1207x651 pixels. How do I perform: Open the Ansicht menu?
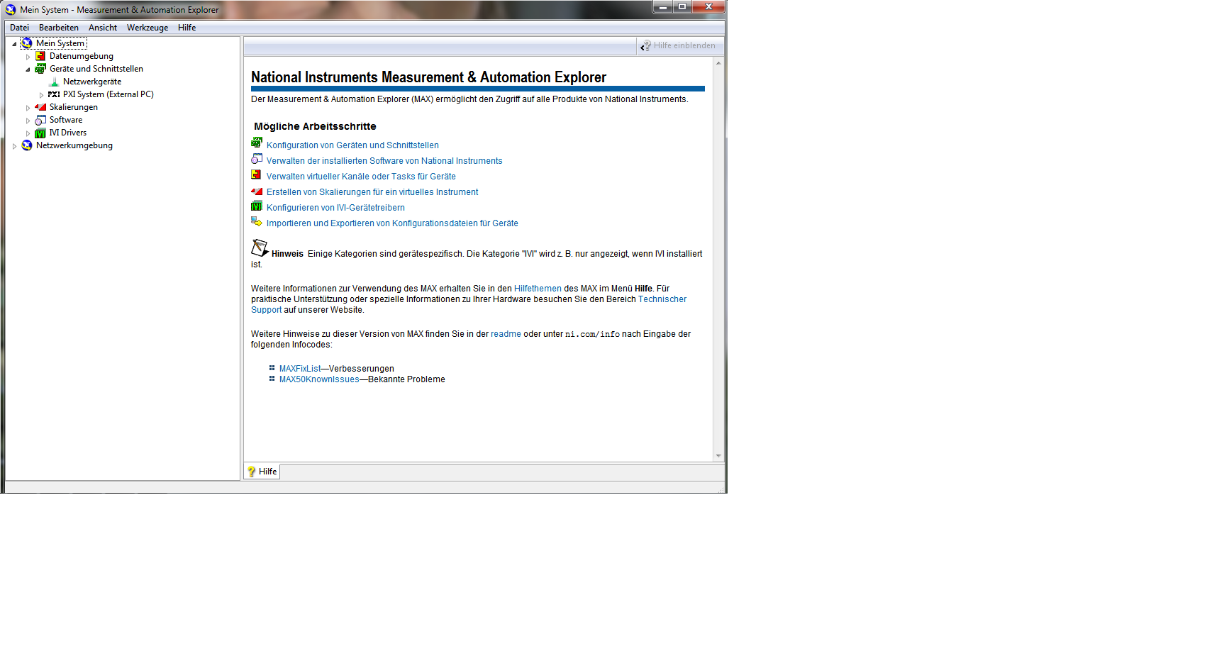[103, 28]
